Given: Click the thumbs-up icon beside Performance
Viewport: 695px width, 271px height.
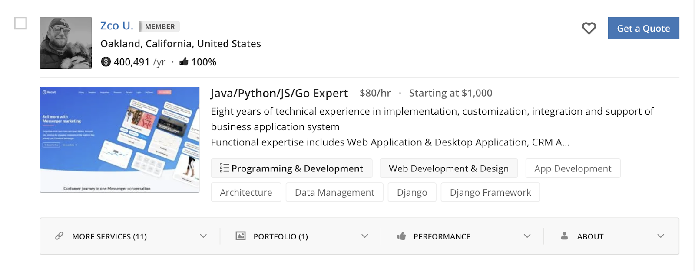Looking at the screenshot, I should click(x=401, y=236).
